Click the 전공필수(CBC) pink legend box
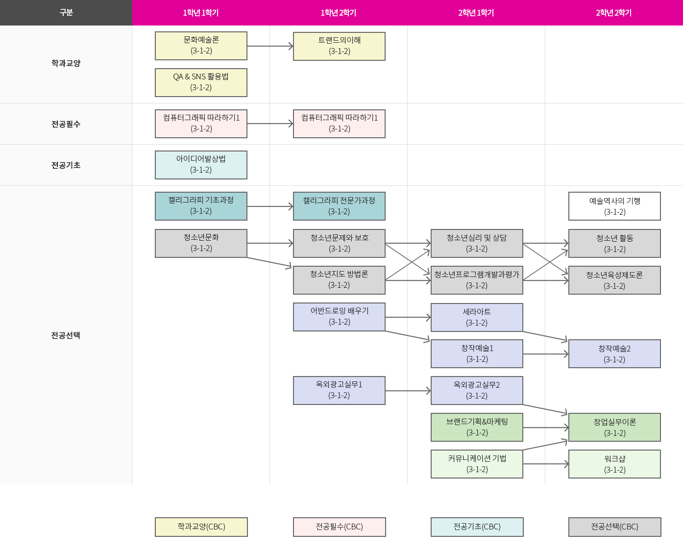 (x=339, y=527)
